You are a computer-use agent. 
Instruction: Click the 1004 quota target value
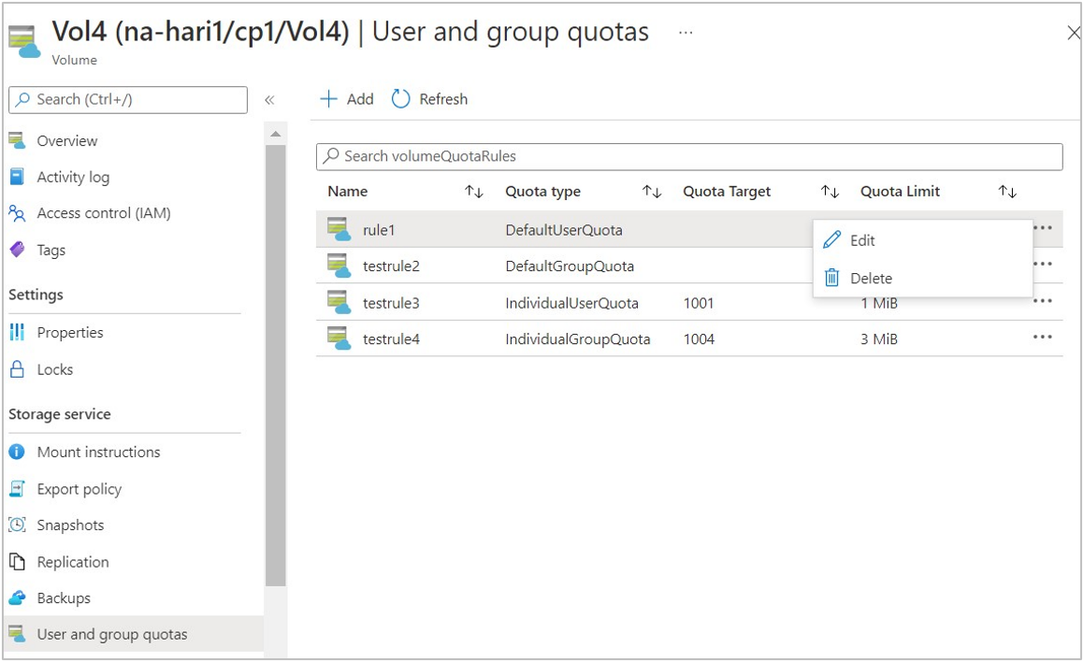click(699, 338)
